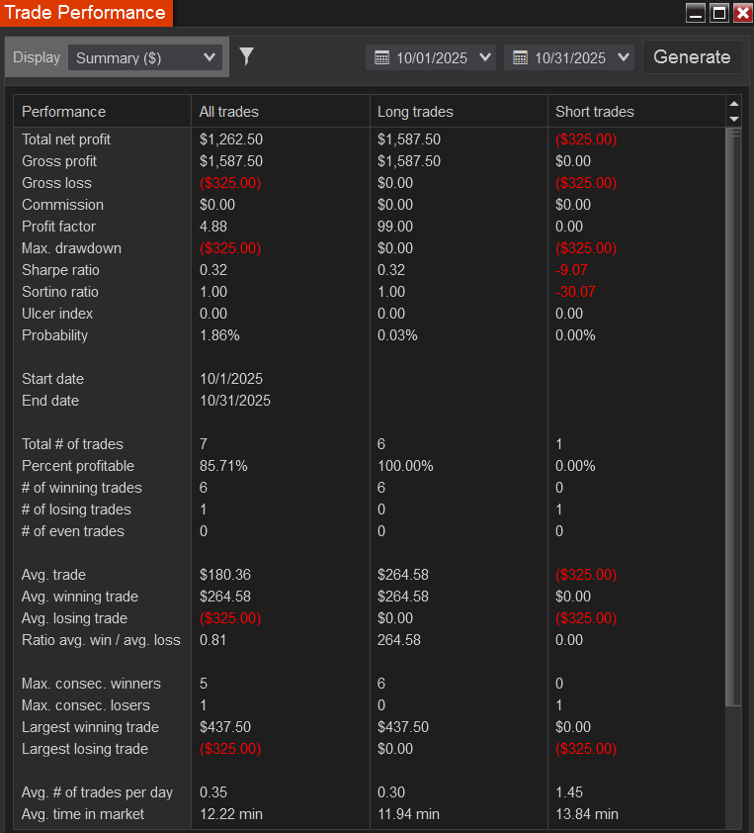Maximize the Trade Performance window
Screen dimensions: 754x833
pyautogui.click(x=719, y=13)
